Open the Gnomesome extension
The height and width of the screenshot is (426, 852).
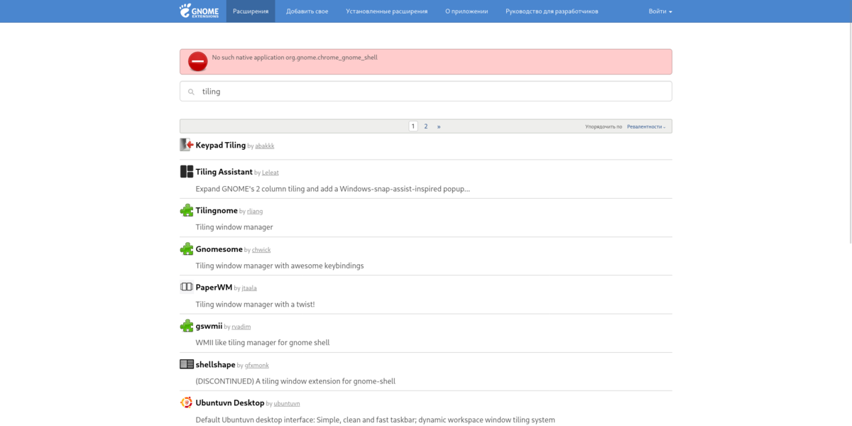tap(219, 249)
